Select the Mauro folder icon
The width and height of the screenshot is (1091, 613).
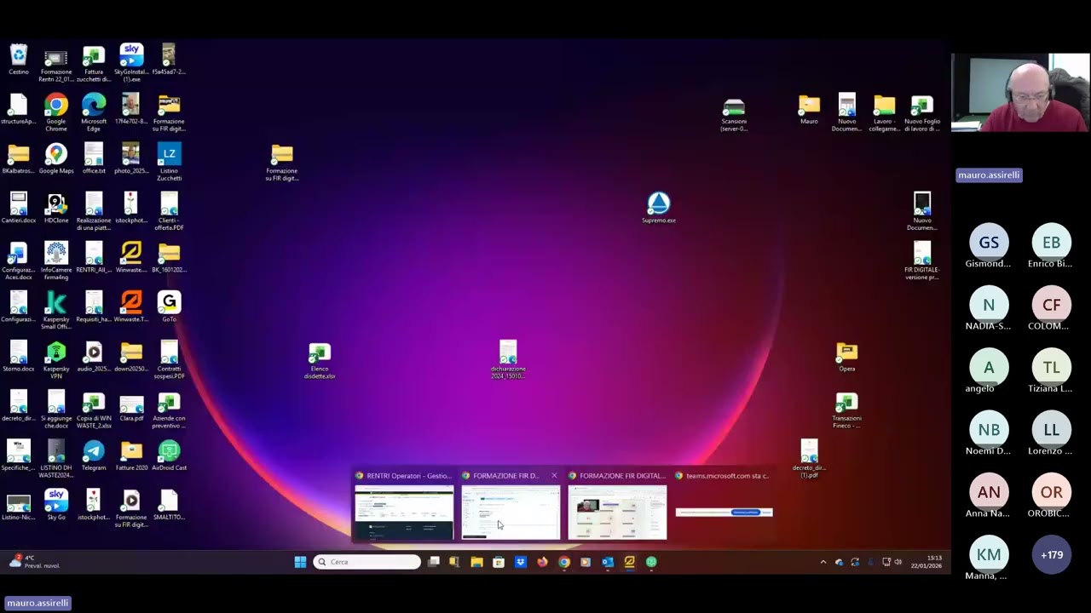[809, 109]
